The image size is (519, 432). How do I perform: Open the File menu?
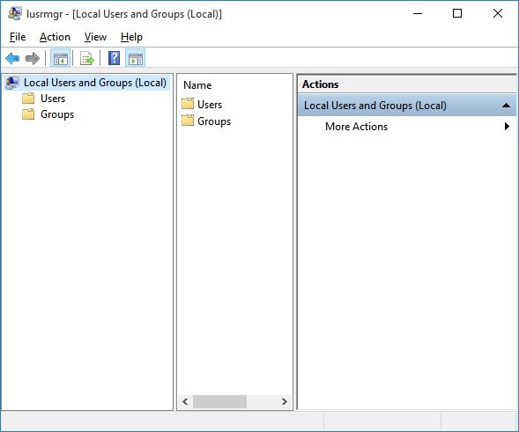coord(18,37)
